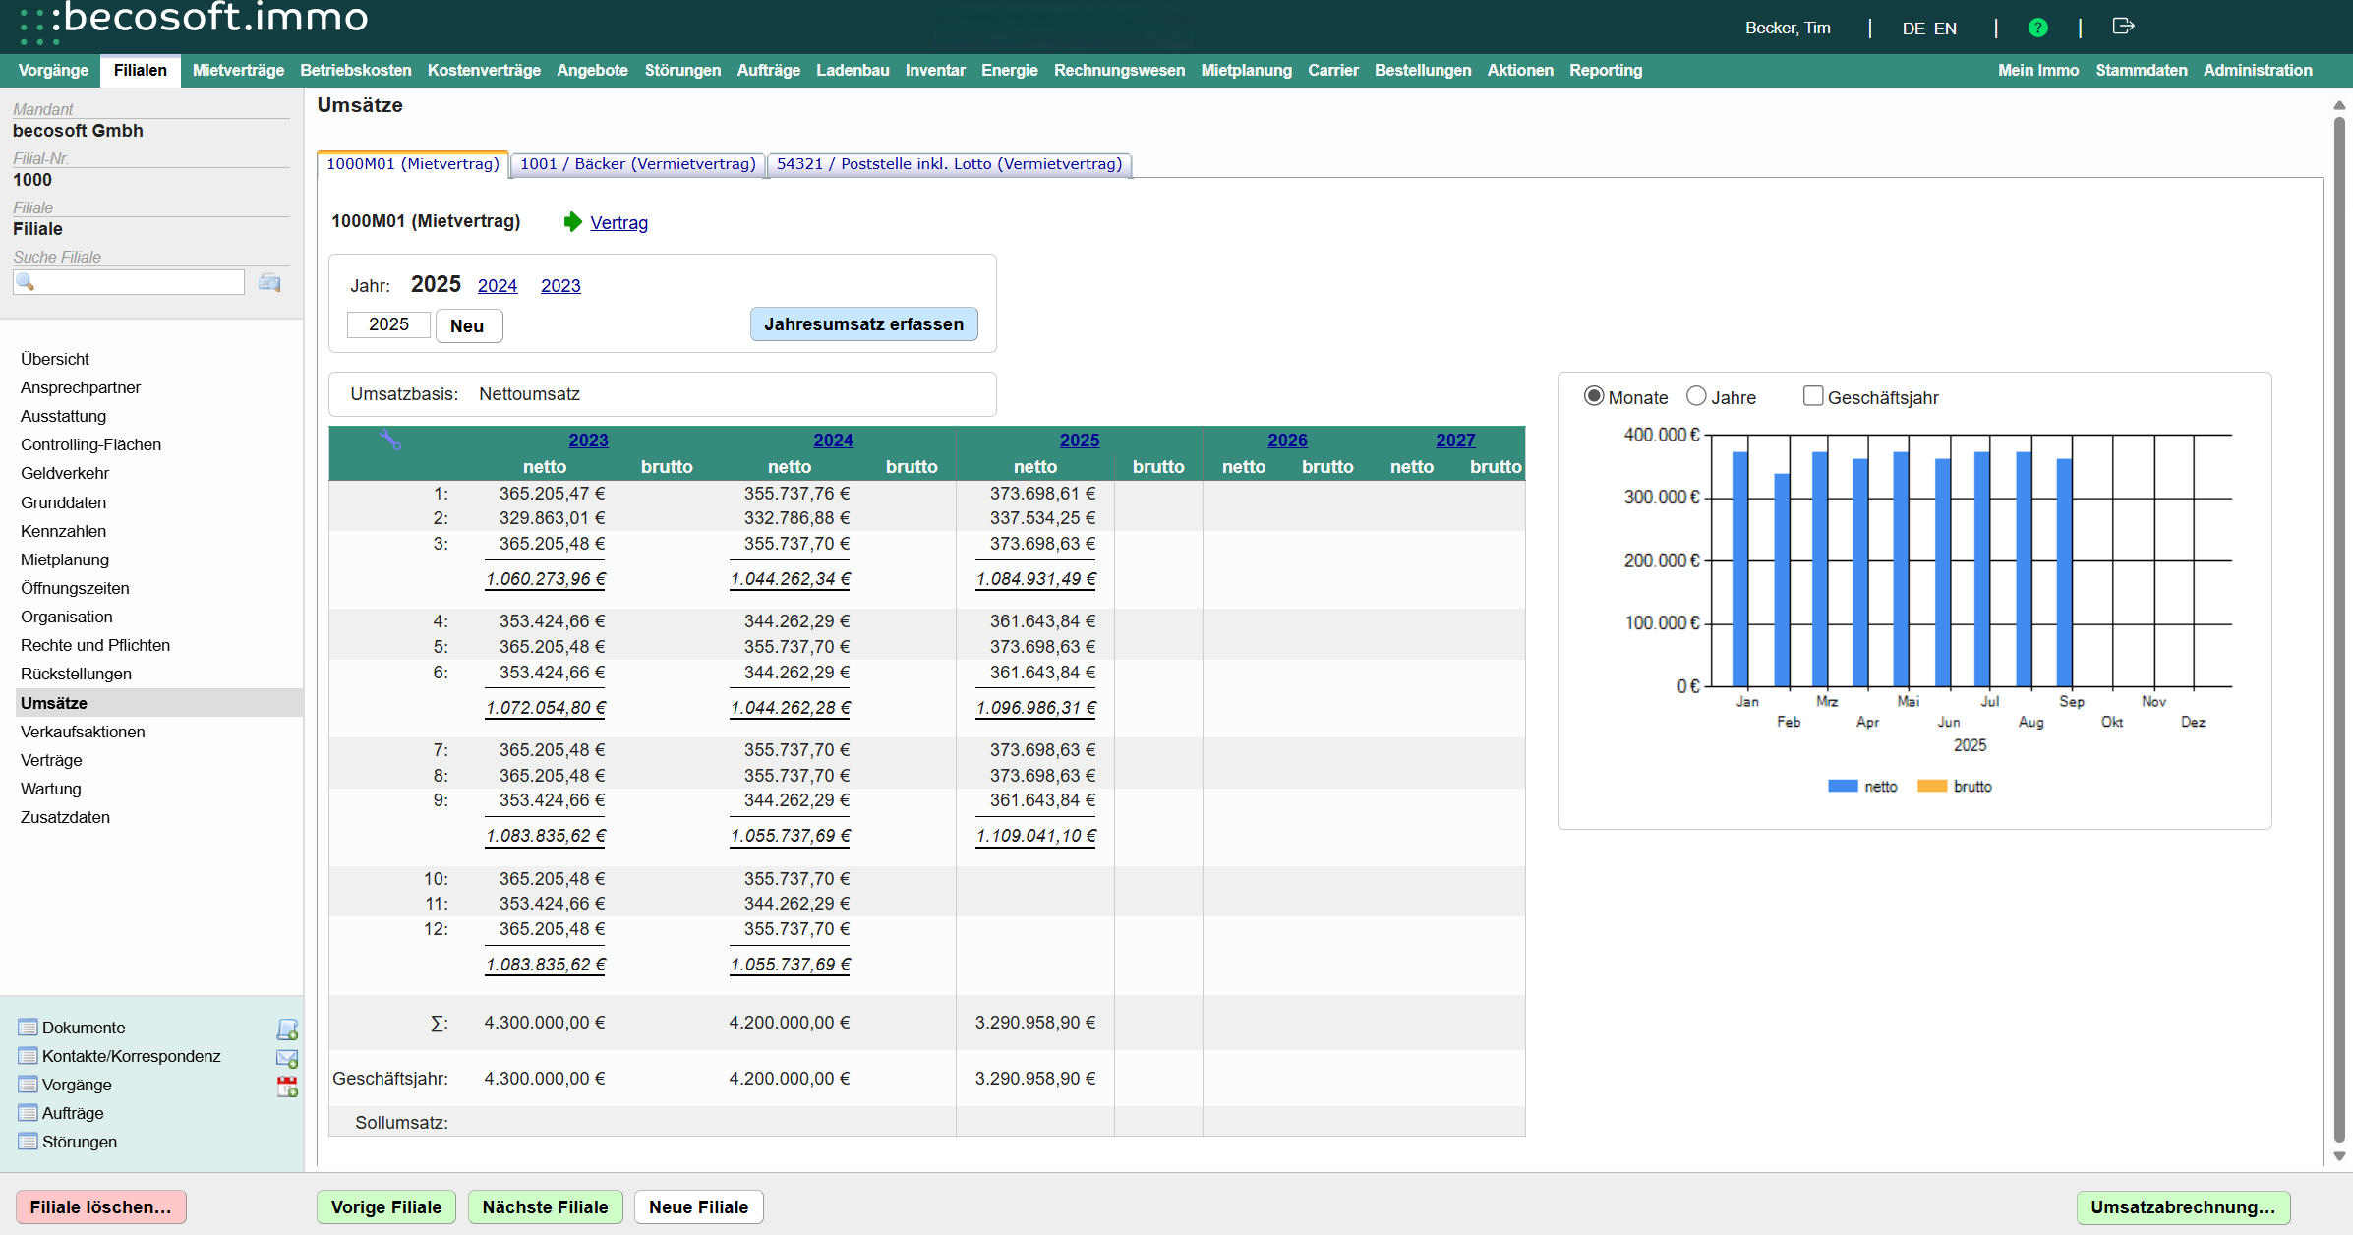Toggle netto series in chart legend
The height and width of the screenshot is (1235, 2353).
tap(1862, 787)
